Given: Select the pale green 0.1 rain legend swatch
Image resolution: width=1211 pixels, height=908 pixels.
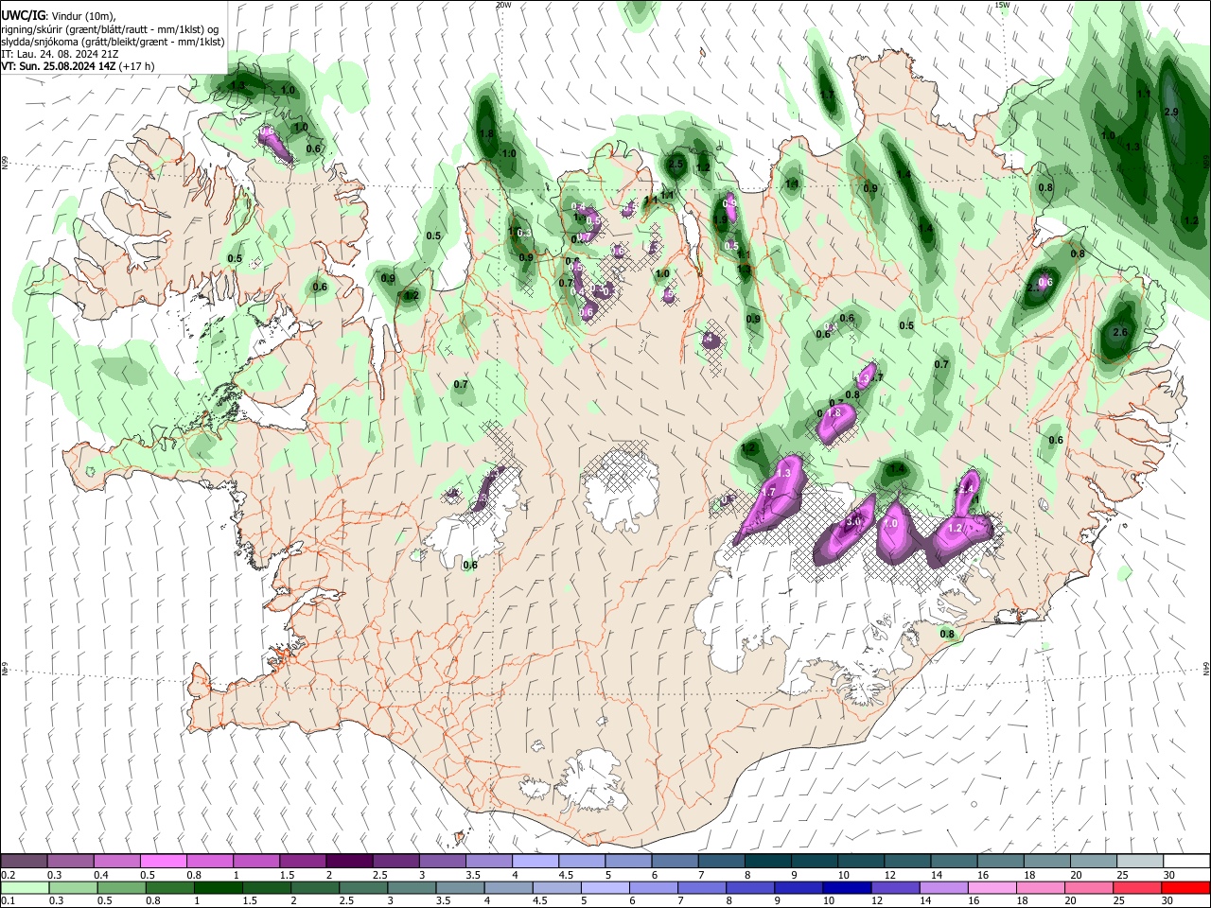Looking at the screenshot, I should click(x=25, y=888).
